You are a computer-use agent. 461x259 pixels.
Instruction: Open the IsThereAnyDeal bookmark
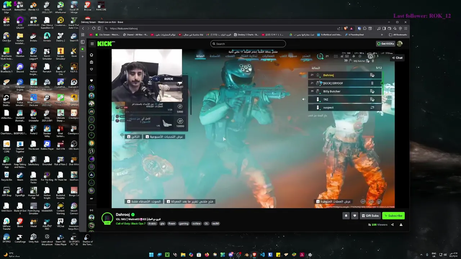[354, 35]
